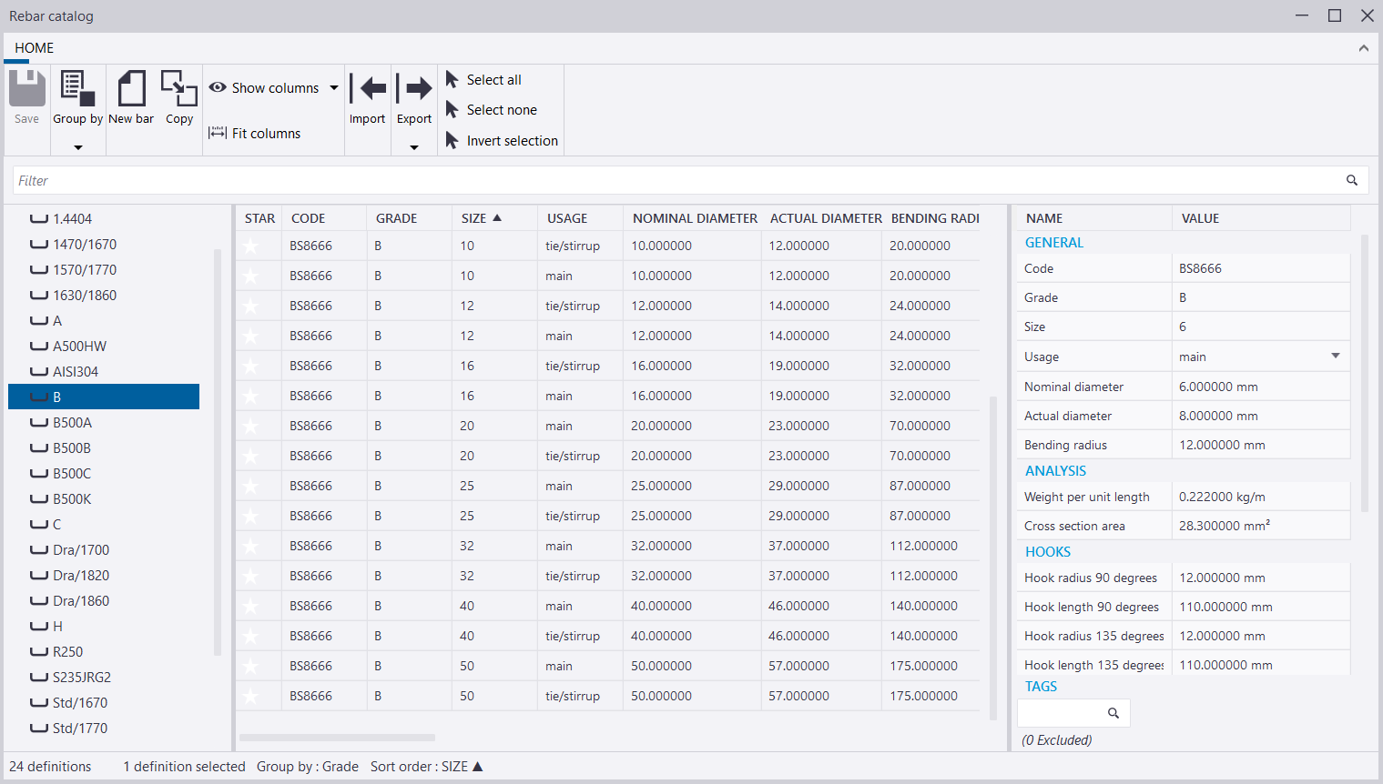Toggle star for size 20 main row

[x=251, y=426]
